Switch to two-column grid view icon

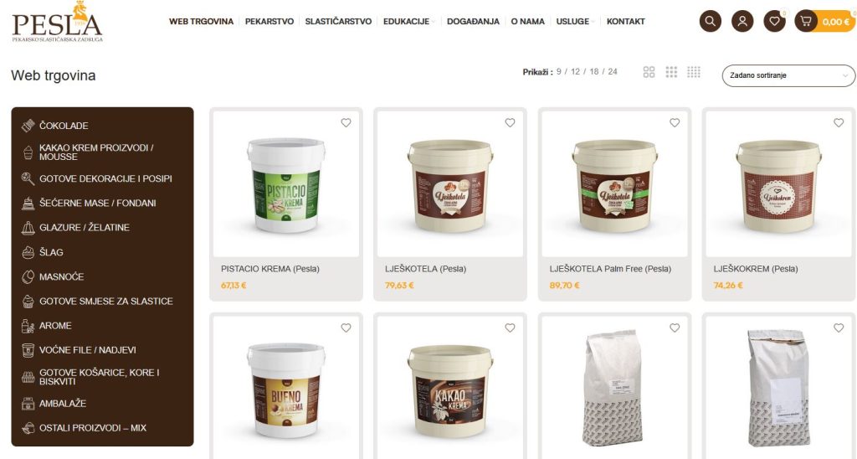coord(649,72)
